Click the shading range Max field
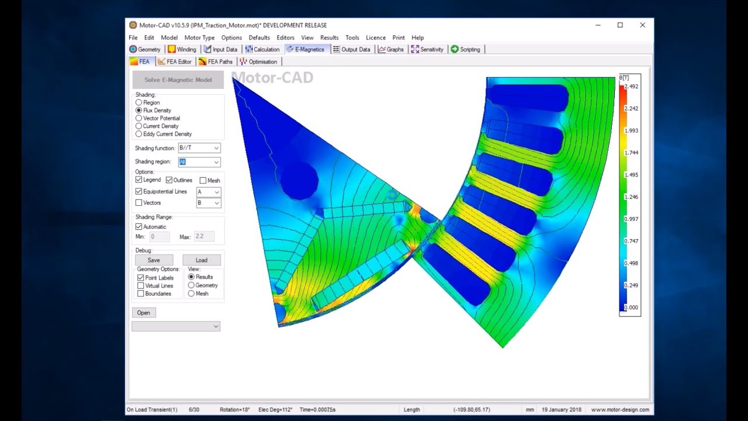 pyautogui.click(x=204, y=237)
